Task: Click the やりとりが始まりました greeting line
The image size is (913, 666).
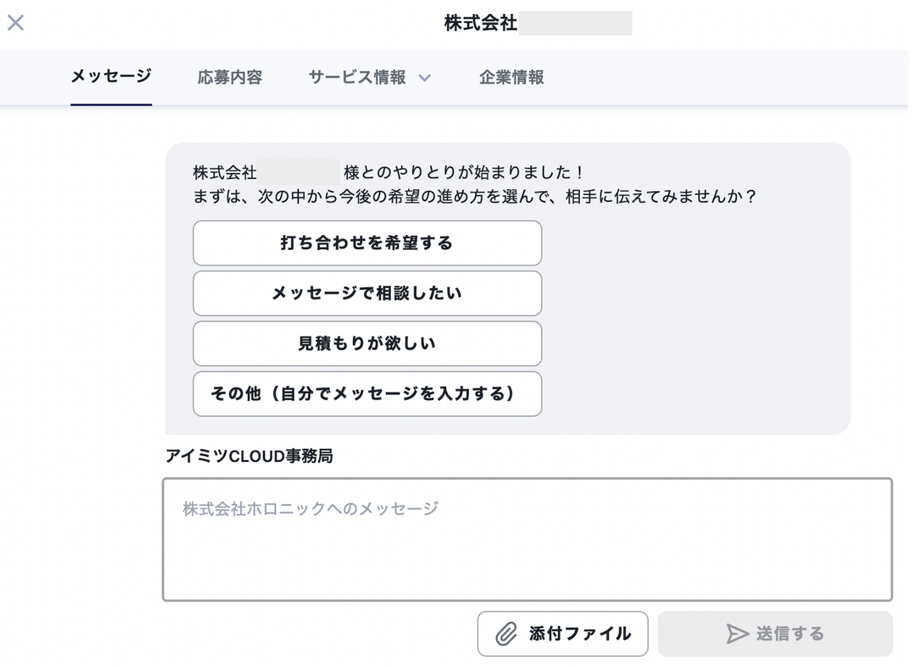Action: click(463, 173)
